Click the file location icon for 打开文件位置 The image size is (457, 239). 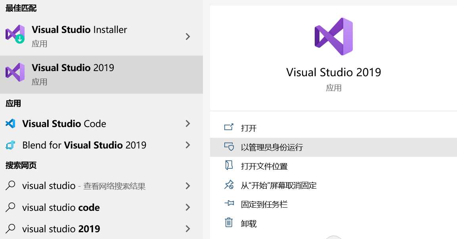[229, 165]
